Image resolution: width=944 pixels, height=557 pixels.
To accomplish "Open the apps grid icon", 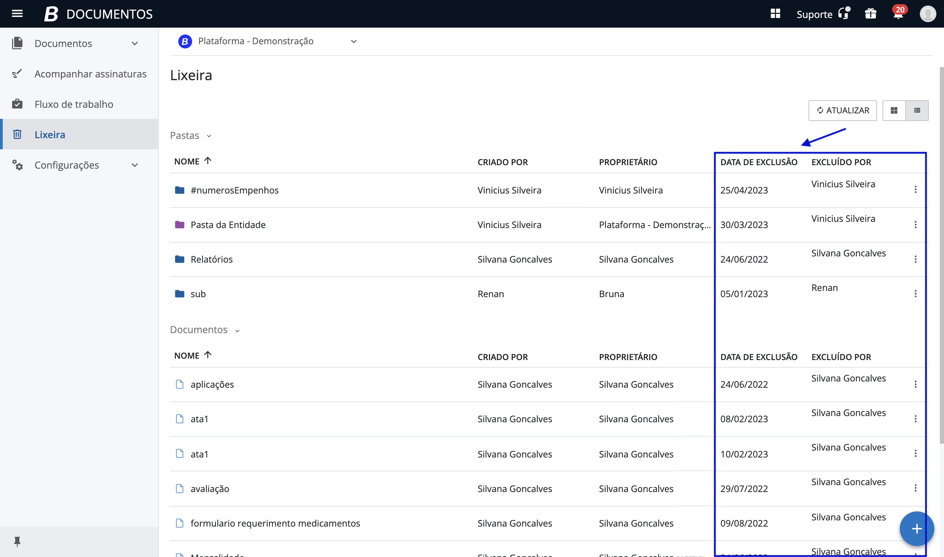I will pos(775,14).
